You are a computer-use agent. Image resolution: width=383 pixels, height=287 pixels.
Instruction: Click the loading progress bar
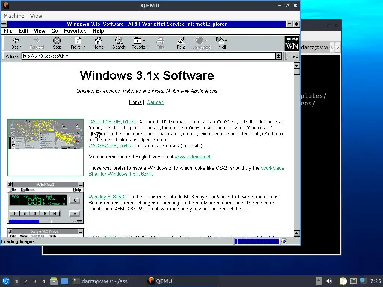pyautogui.click(x=257, y=241)
